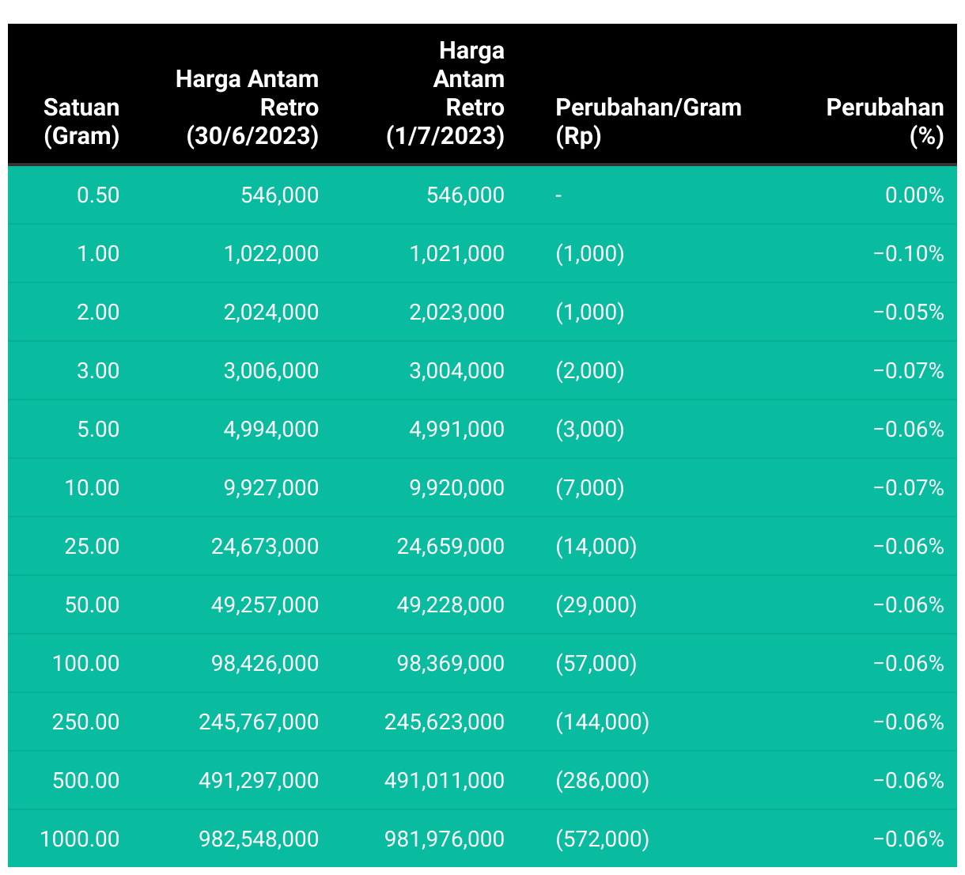Viewport: 965px width, 875px height.
Task: Click the price 491,011,000
Action: (x=445, y=781)
